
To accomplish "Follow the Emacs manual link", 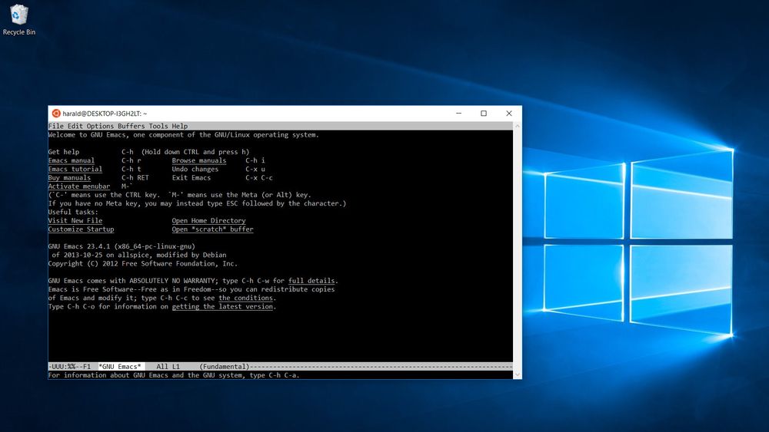I will [71, 160].
